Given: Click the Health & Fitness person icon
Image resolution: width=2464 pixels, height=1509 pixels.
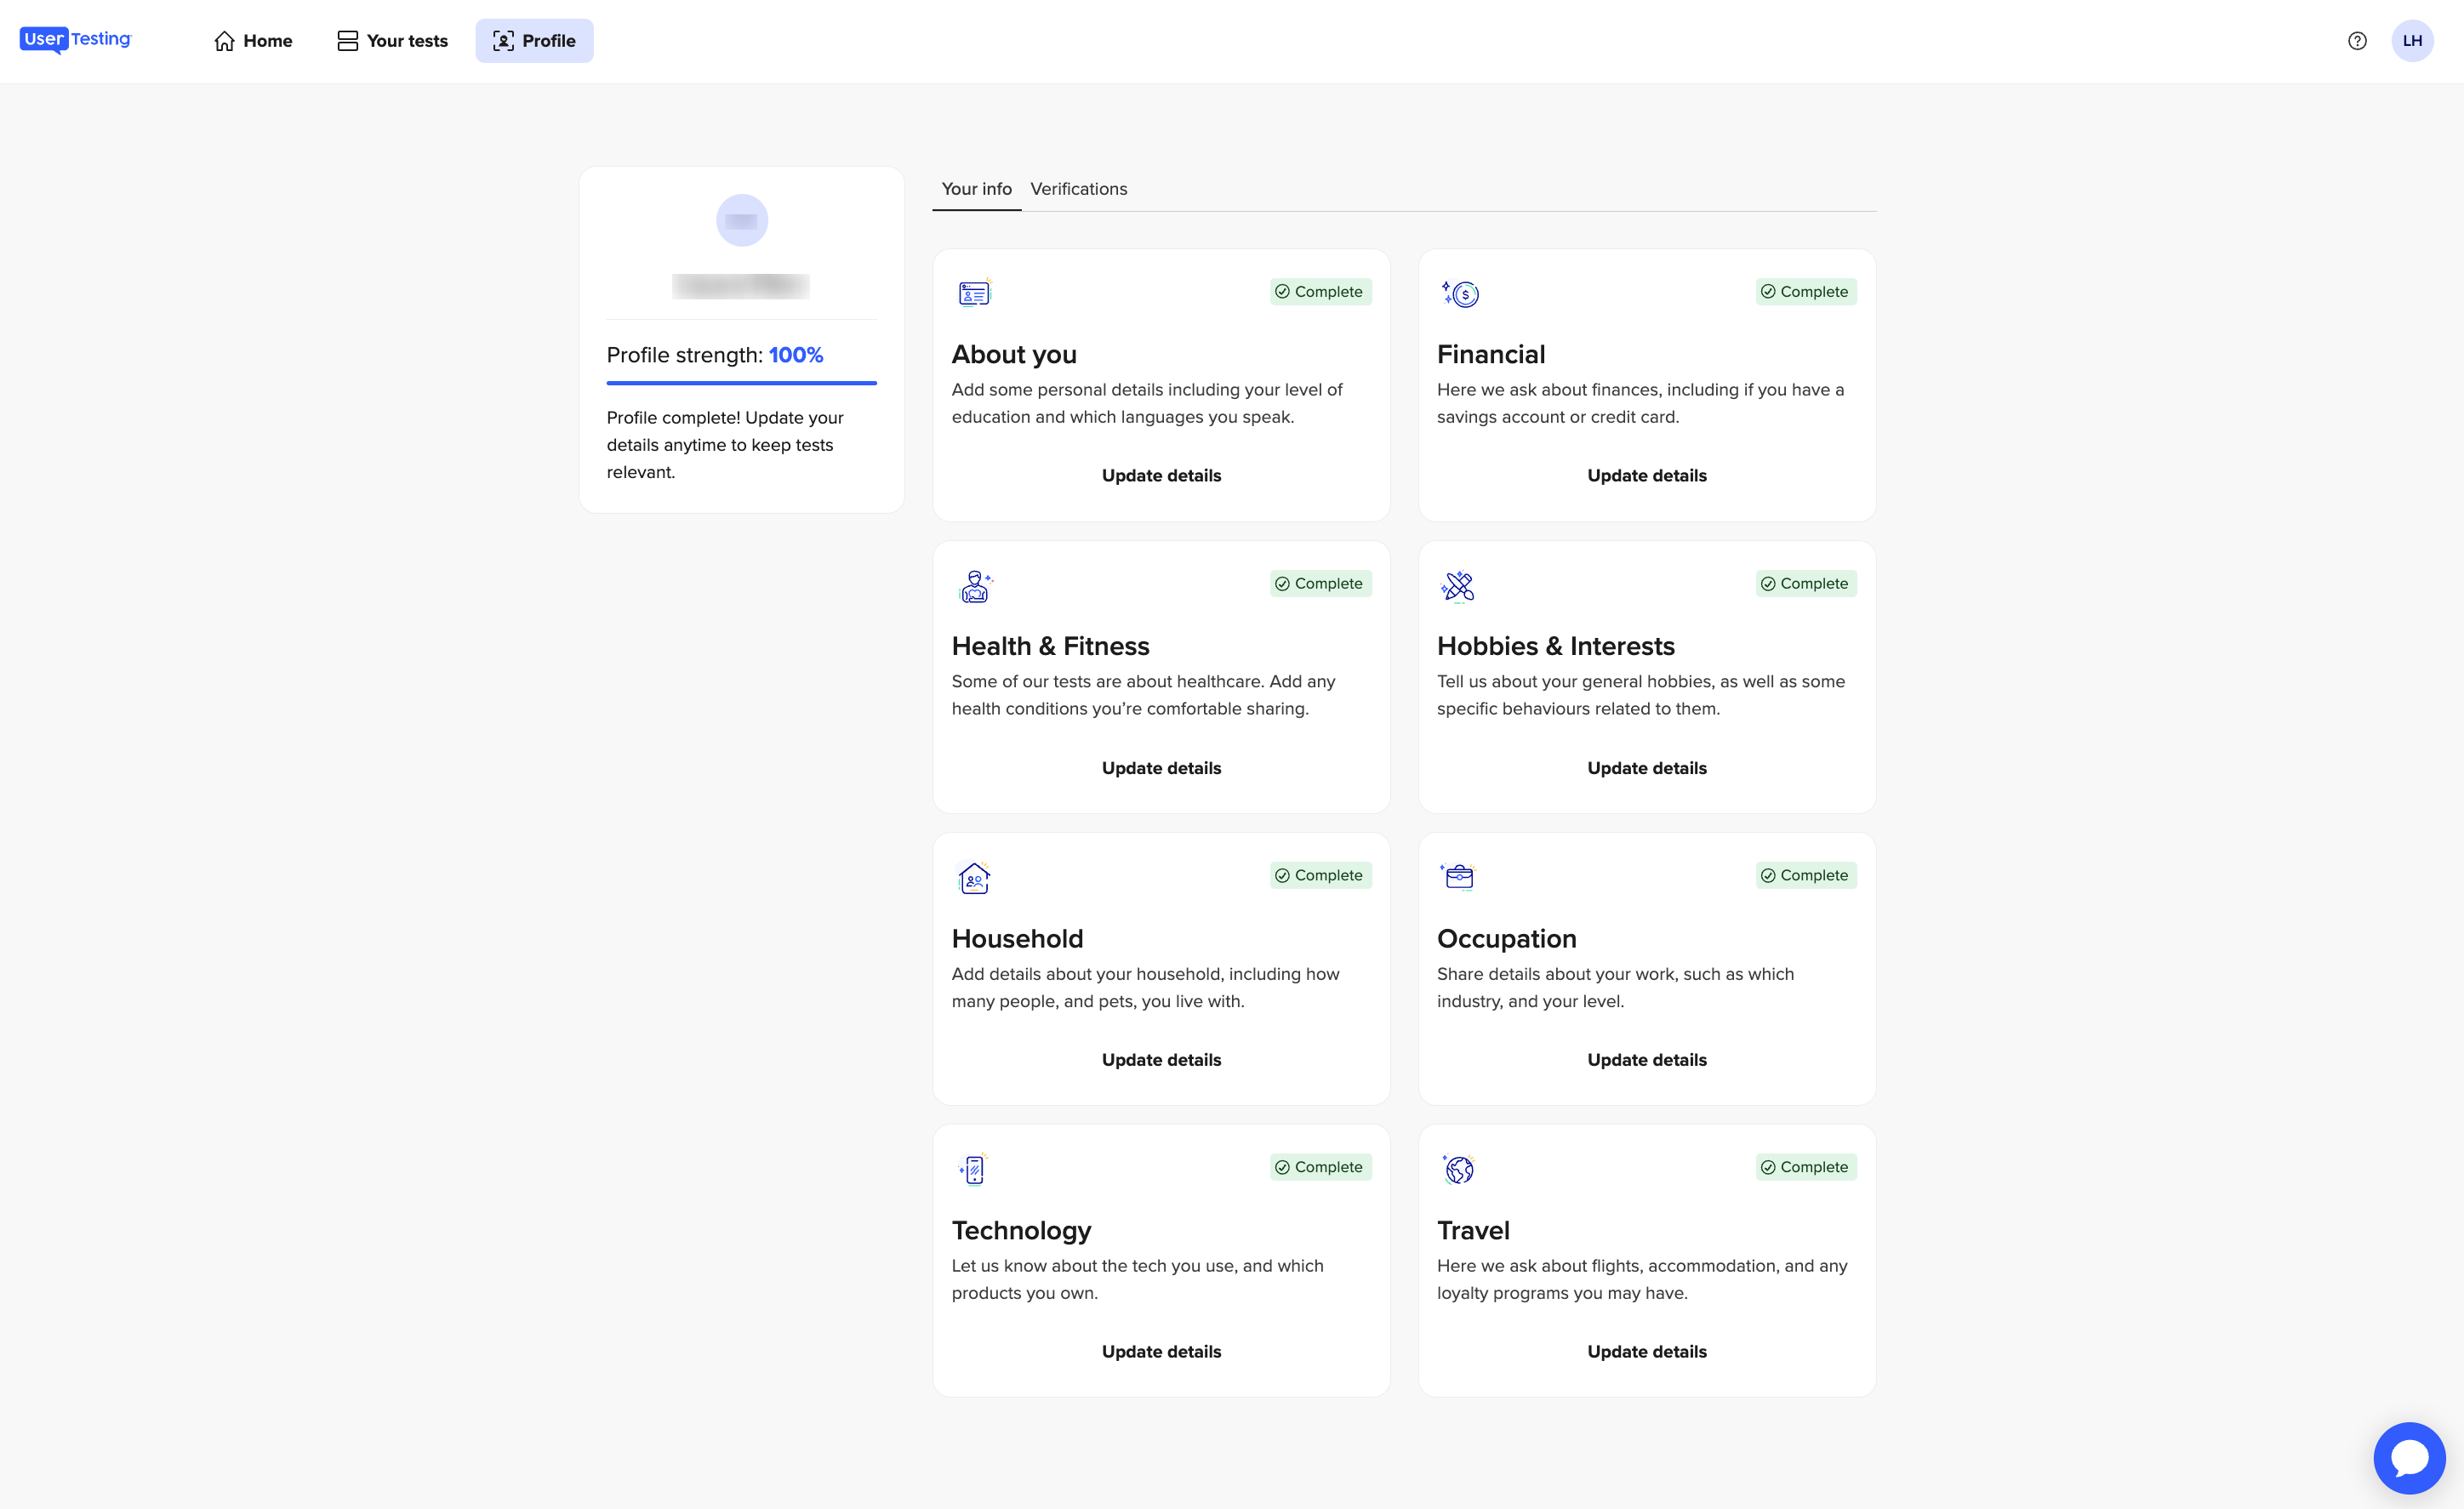Looking at the screenshot, I should point(973,585).
